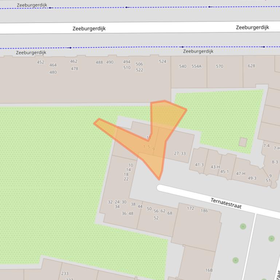Click the rounded end of Ternatestraat road

point(160,188)
